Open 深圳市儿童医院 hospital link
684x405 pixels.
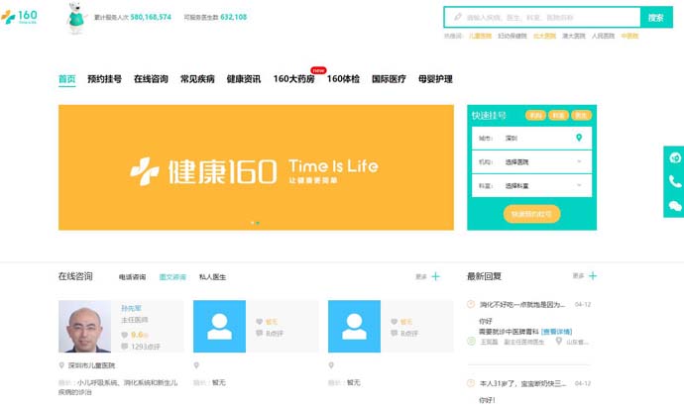[91, 365]
